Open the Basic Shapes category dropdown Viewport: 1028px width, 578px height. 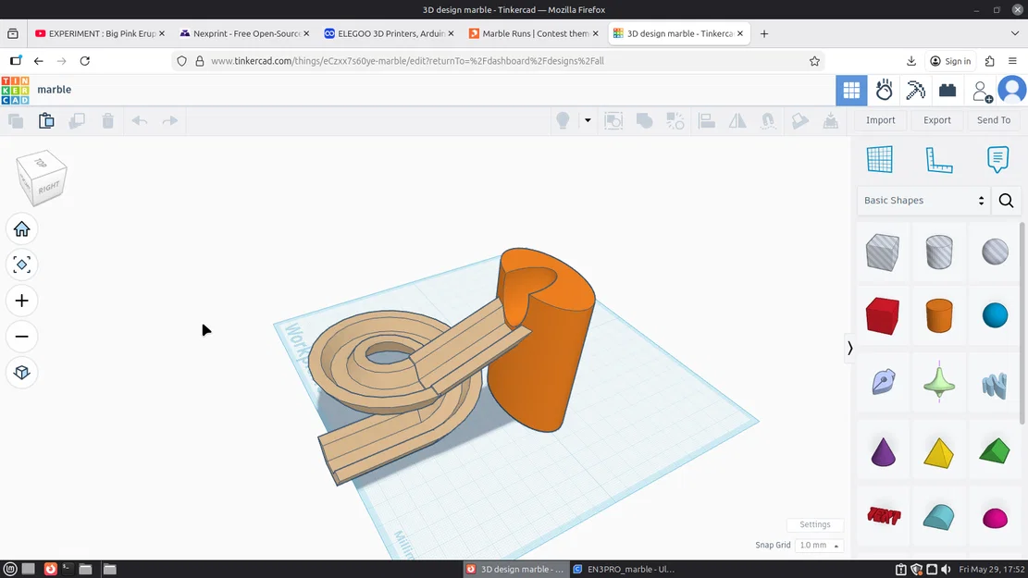pos(923,201)
